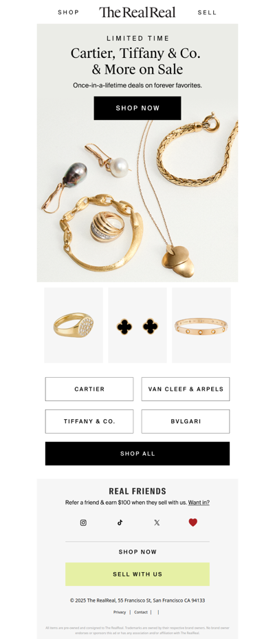Open the Instagram icon link
Viewport: 275px width, 639px height.
tap(83, 523)
